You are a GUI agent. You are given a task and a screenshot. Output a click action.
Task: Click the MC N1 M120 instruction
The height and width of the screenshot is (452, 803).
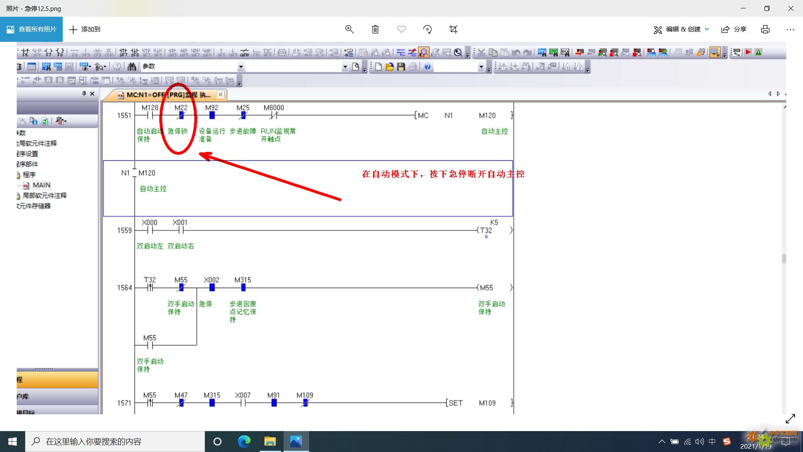(x=463, y=116)
